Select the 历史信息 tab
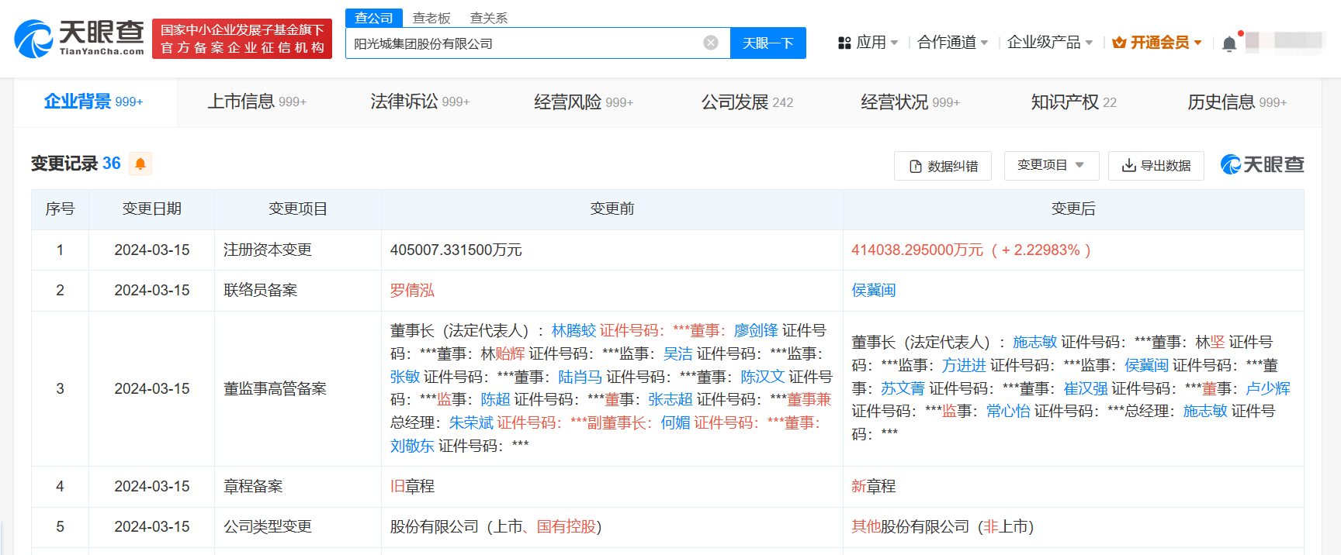1341x555 pixels. (x=1237, y=102)
